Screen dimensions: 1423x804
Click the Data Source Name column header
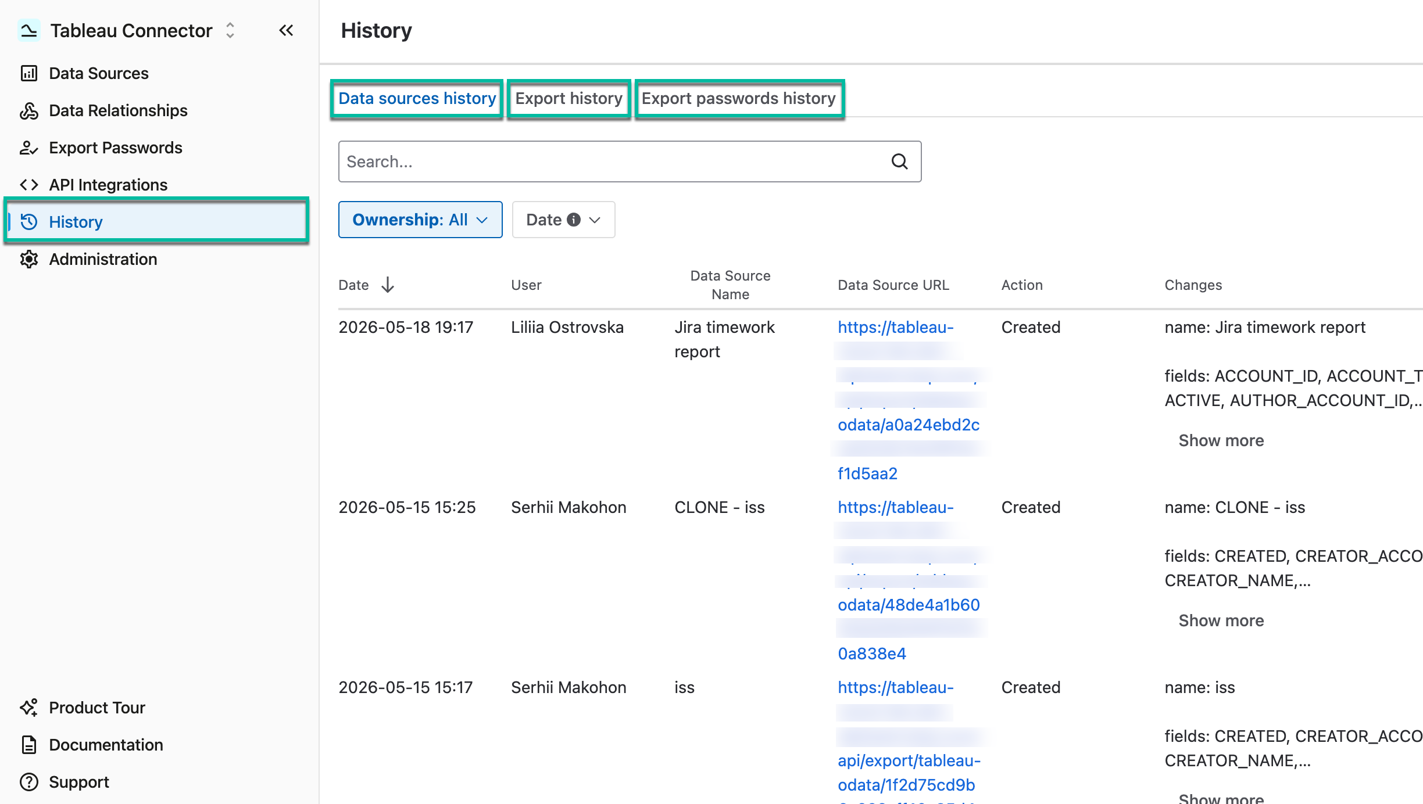coord(730,285)
